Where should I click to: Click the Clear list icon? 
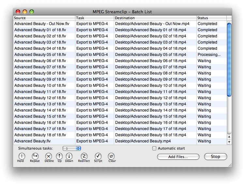111,156
